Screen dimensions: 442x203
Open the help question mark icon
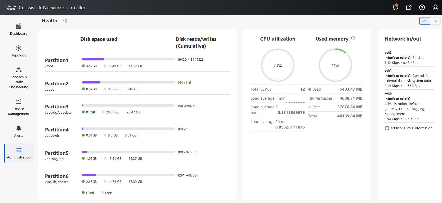click(x=422, y=7)
